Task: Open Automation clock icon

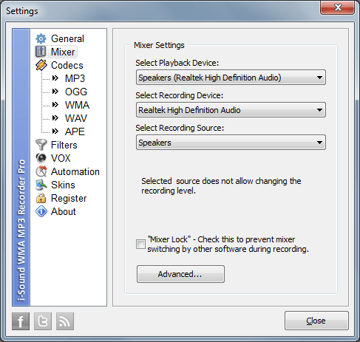Action: pos(41,171)
